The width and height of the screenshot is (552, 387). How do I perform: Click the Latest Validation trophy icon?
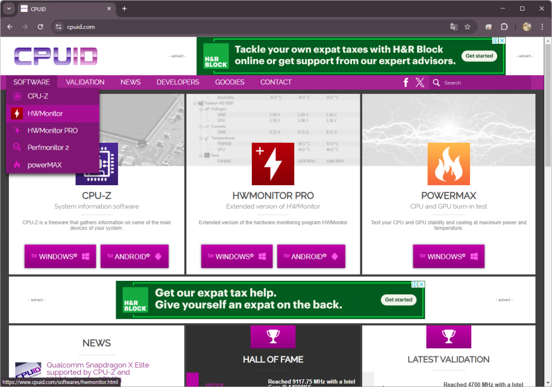click(x=448, y=336)
